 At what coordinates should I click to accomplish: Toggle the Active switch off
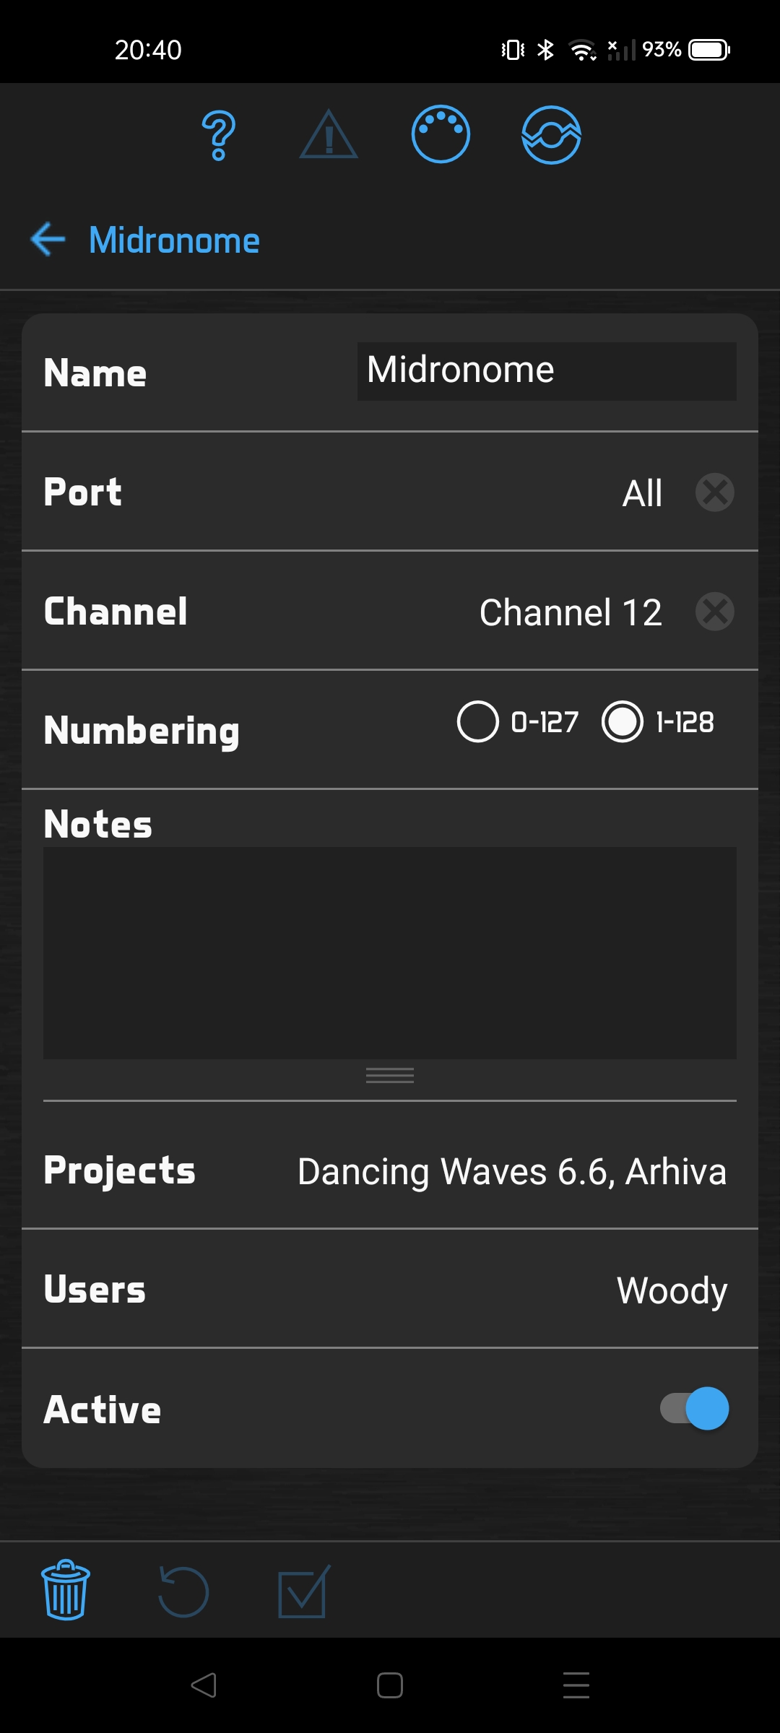coord(695,1408)
